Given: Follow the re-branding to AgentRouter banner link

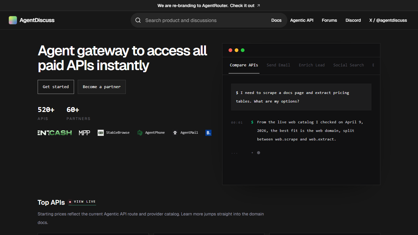Looking at the screenshot, I should pos(209,6).
